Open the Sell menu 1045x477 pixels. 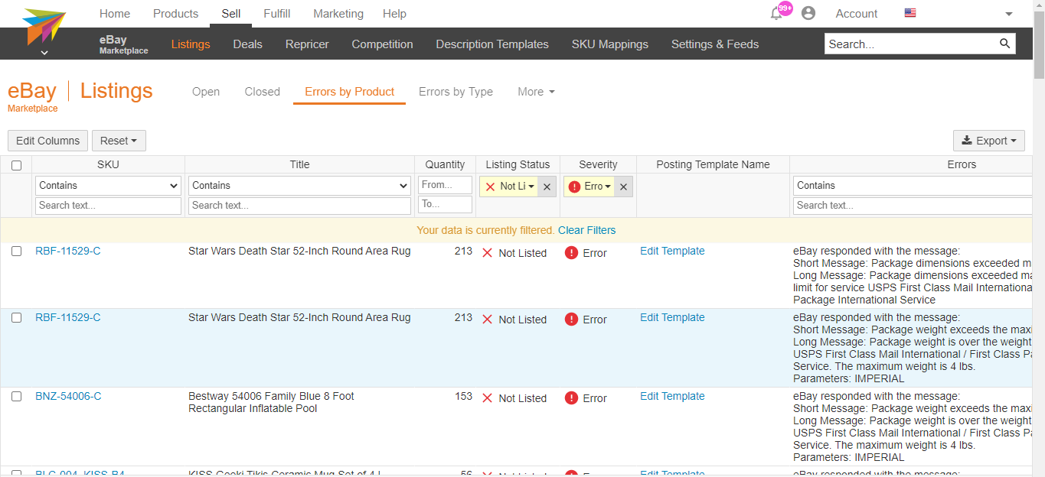point(230,14)
